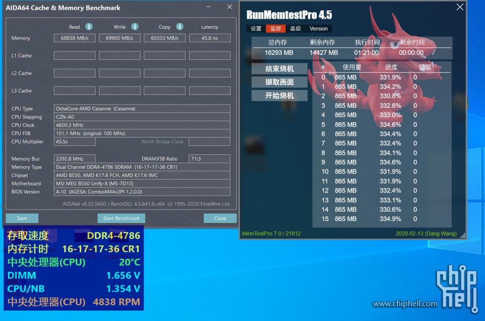The image size is (485, 321).
Task: Switch to the 监控 tab
Action: pyautogui.click(x=276, y=29)
